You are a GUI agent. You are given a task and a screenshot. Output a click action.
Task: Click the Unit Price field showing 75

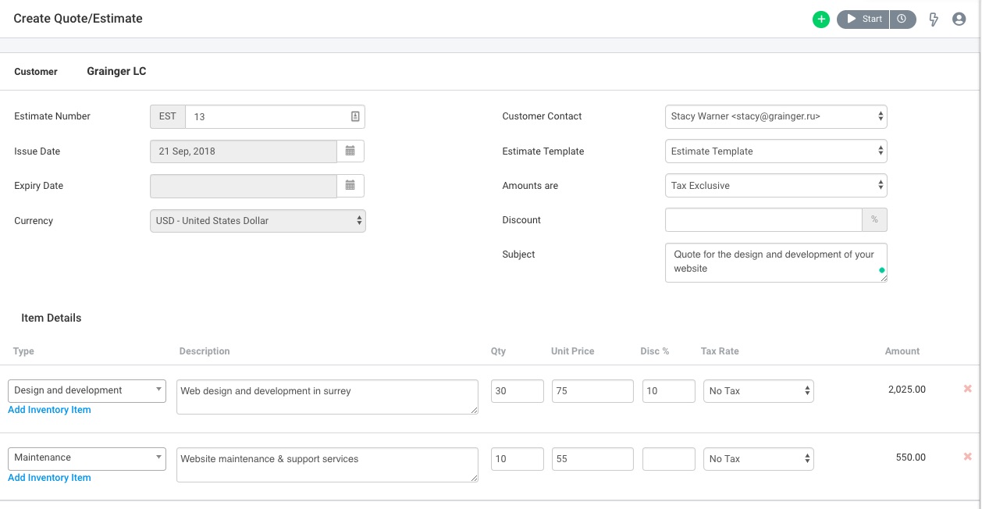pyautogui.click(x=592, y=391)
